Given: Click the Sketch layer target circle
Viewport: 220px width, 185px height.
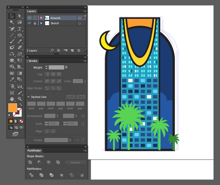Looking at the screenshot, I should pos(79,23).
